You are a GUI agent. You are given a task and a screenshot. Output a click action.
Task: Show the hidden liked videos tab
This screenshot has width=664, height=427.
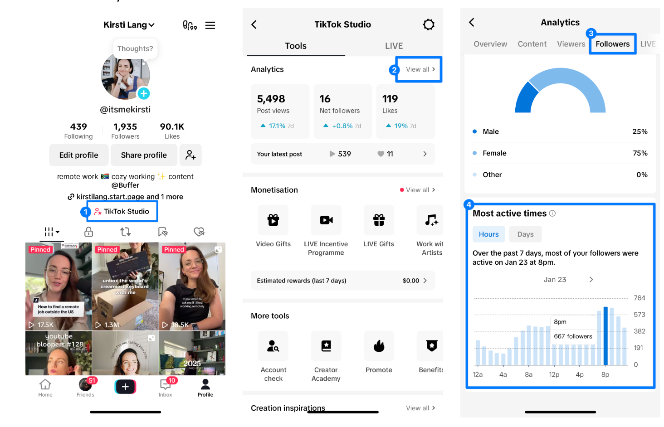click(x=199, y=232)
